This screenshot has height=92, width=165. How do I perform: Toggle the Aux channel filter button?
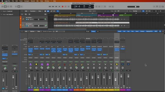pos(128,31)
